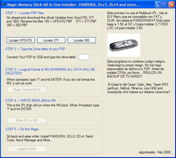
Task: Click 'Sit back and relax' description text
Action: click(x=50, y=138)
